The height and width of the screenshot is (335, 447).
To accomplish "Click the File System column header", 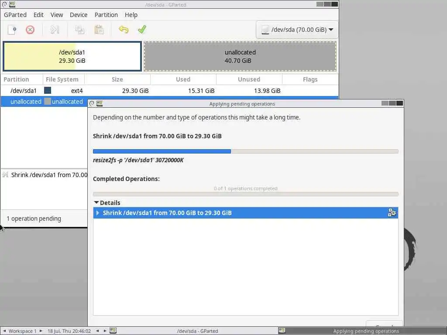I will coord(63,79).
